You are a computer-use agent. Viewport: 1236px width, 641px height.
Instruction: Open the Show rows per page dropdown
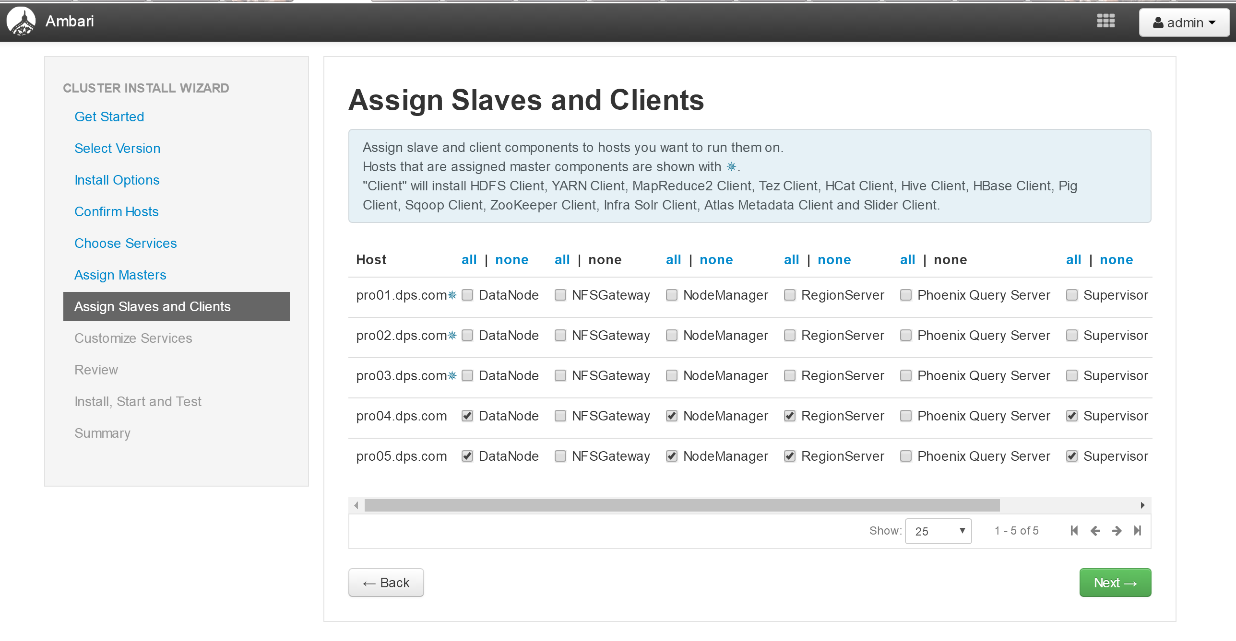(938, 531)
